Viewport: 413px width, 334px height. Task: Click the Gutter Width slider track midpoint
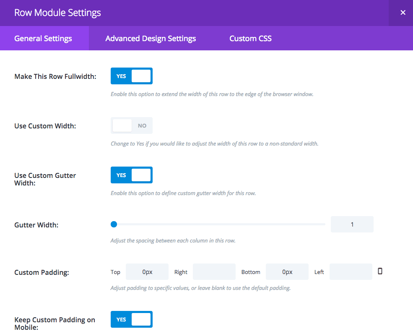[218, 224]
